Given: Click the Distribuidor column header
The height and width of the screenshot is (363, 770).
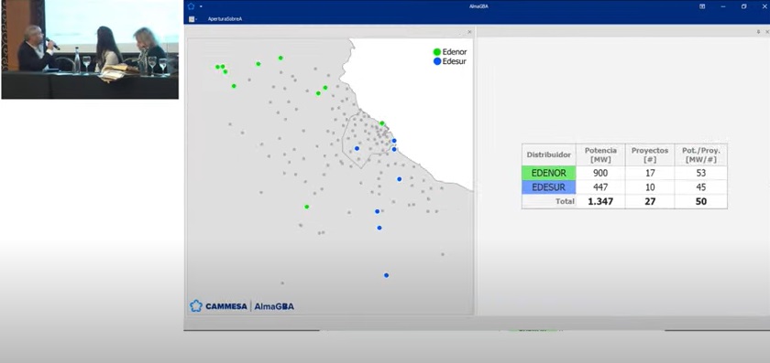Looking at the screenshot, I should coord(548,155).
